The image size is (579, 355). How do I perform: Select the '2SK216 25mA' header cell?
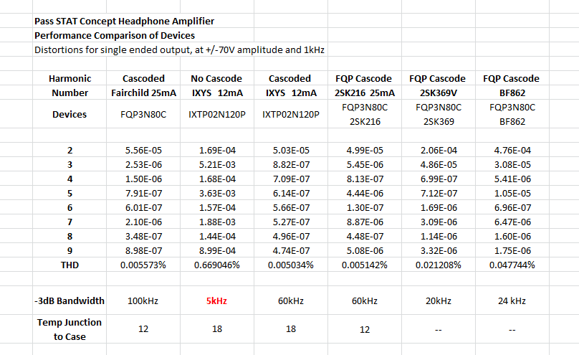point(365,93)
